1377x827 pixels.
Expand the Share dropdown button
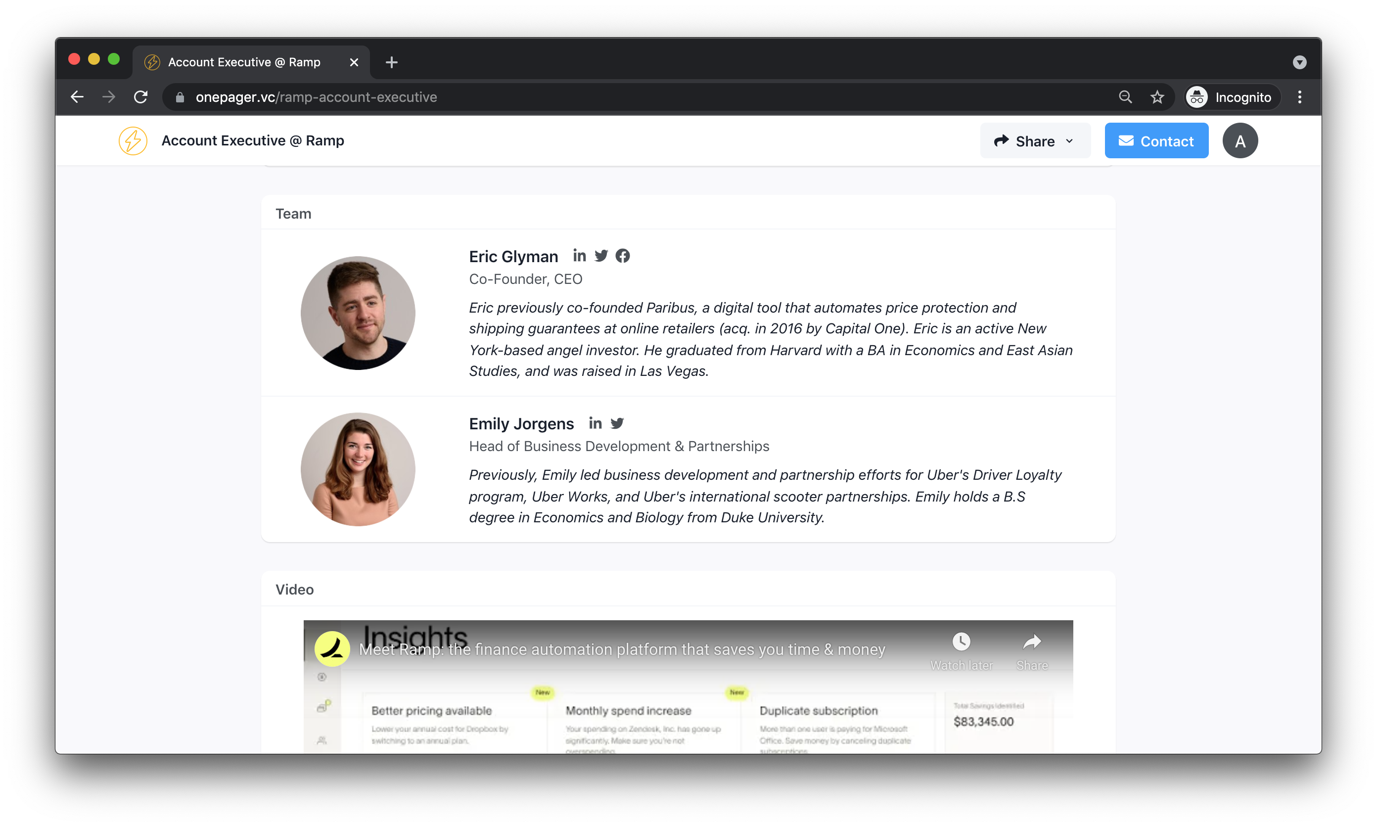click(x=1035, y=141)
